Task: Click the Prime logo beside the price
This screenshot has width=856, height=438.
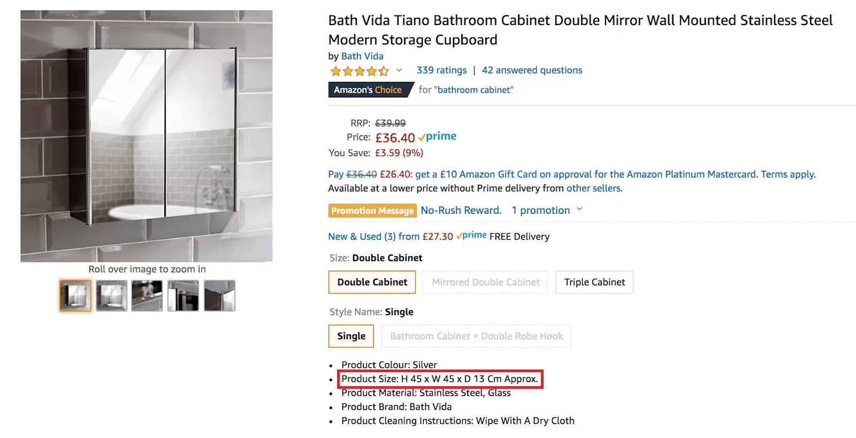Action: (x=438, y=136)
